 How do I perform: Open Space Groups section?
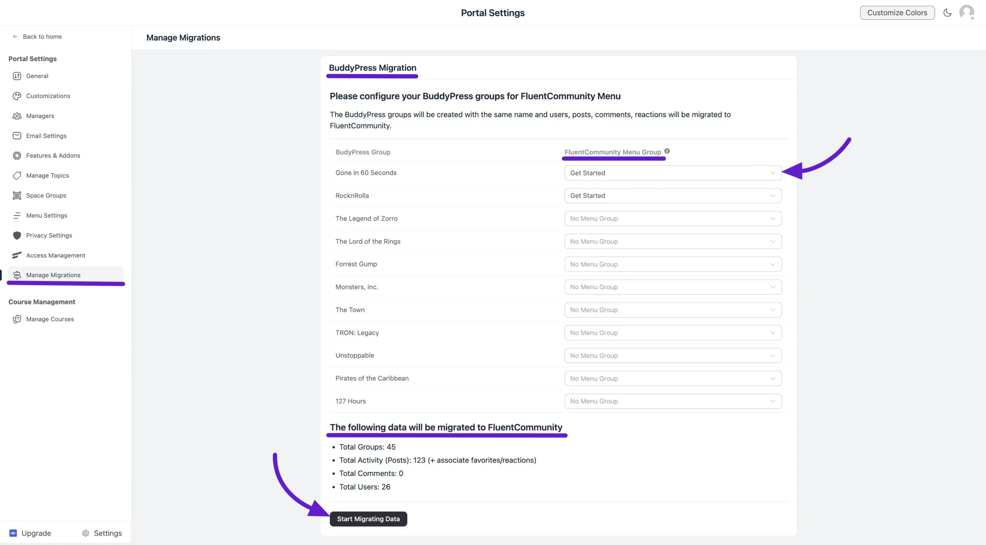65,195
